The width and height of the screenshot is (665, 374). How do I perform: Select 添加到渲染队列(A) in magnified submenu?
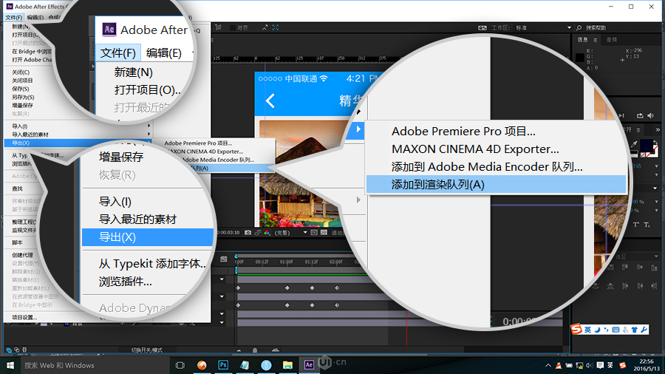[437, 185]
